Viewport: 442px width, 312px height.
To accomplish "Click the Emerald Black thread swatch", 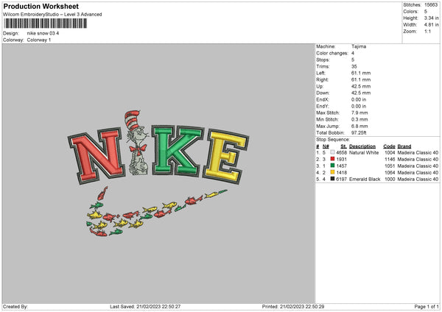I will 333,179.
